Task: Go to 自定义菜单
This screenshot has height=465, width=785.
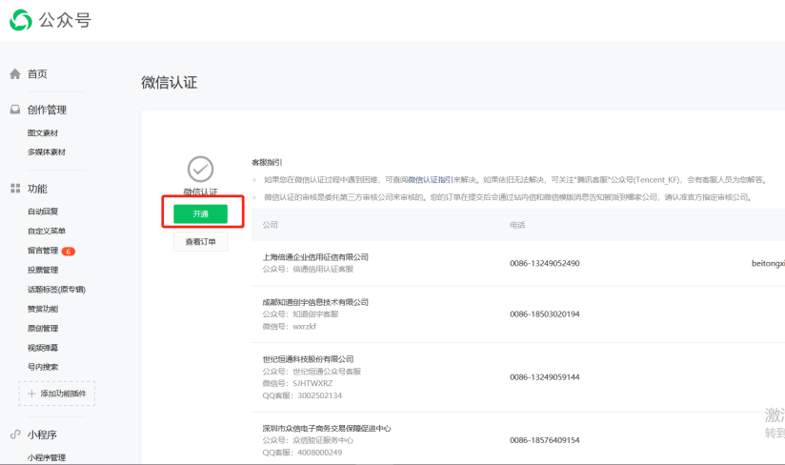Action: click(x=46, y=231)
